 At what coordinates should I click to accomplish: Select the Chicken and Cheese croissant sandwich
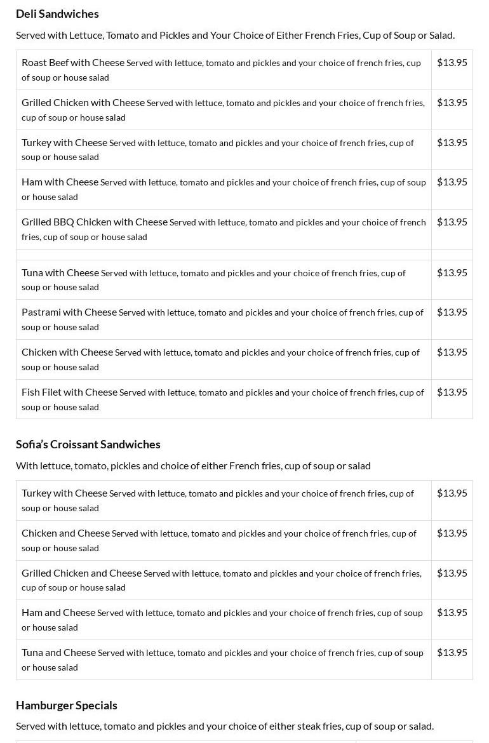tap(65, 533)
